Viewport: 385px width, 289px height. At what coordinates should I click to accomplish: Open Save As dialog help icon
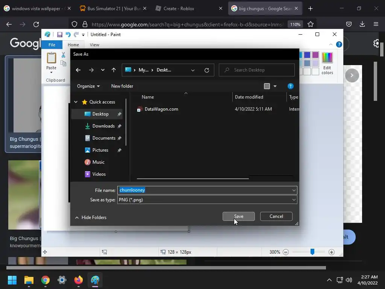click(x=291, y=86)
